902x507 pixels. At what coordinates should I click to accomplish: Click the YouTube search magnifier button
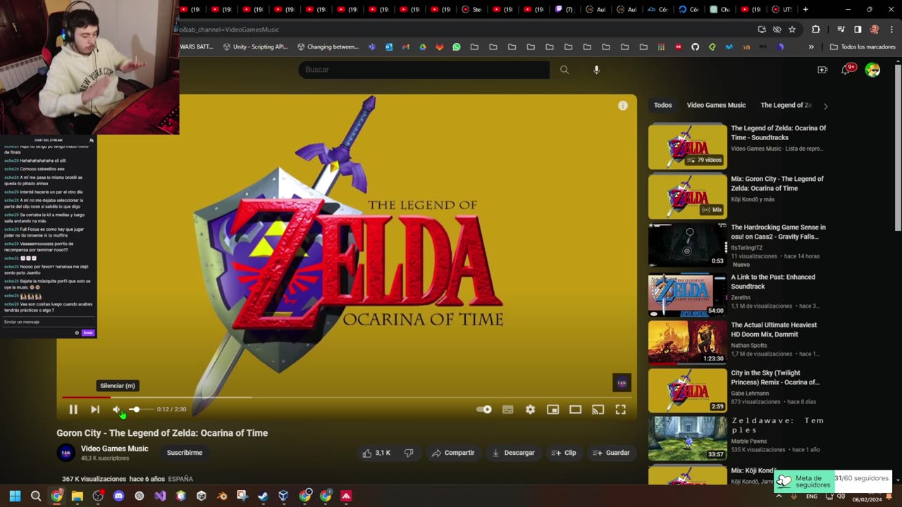click(x=564, y=70)
